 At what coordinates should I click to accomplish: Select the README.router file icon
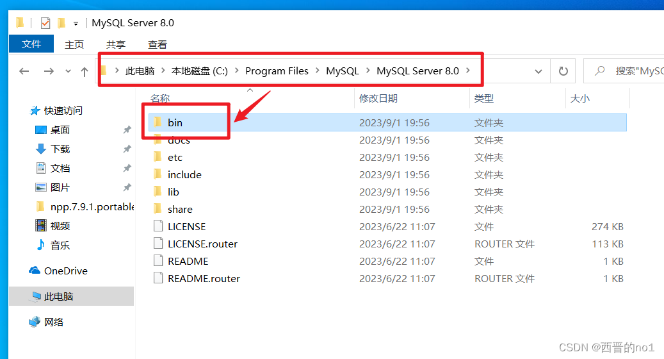coord(158,278)
